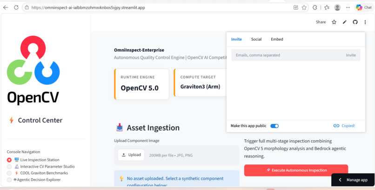The image size is (375, 190).
Task: Click the Manage app chevron arrow
Action: 340,180
